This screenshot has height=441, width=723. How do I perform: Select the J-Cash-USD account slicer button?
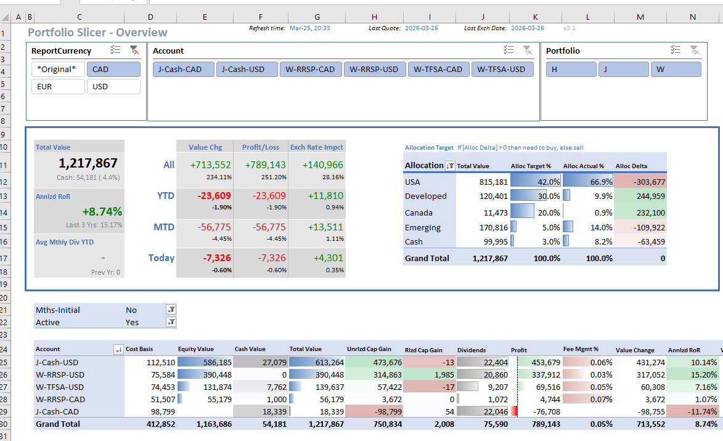247,70
